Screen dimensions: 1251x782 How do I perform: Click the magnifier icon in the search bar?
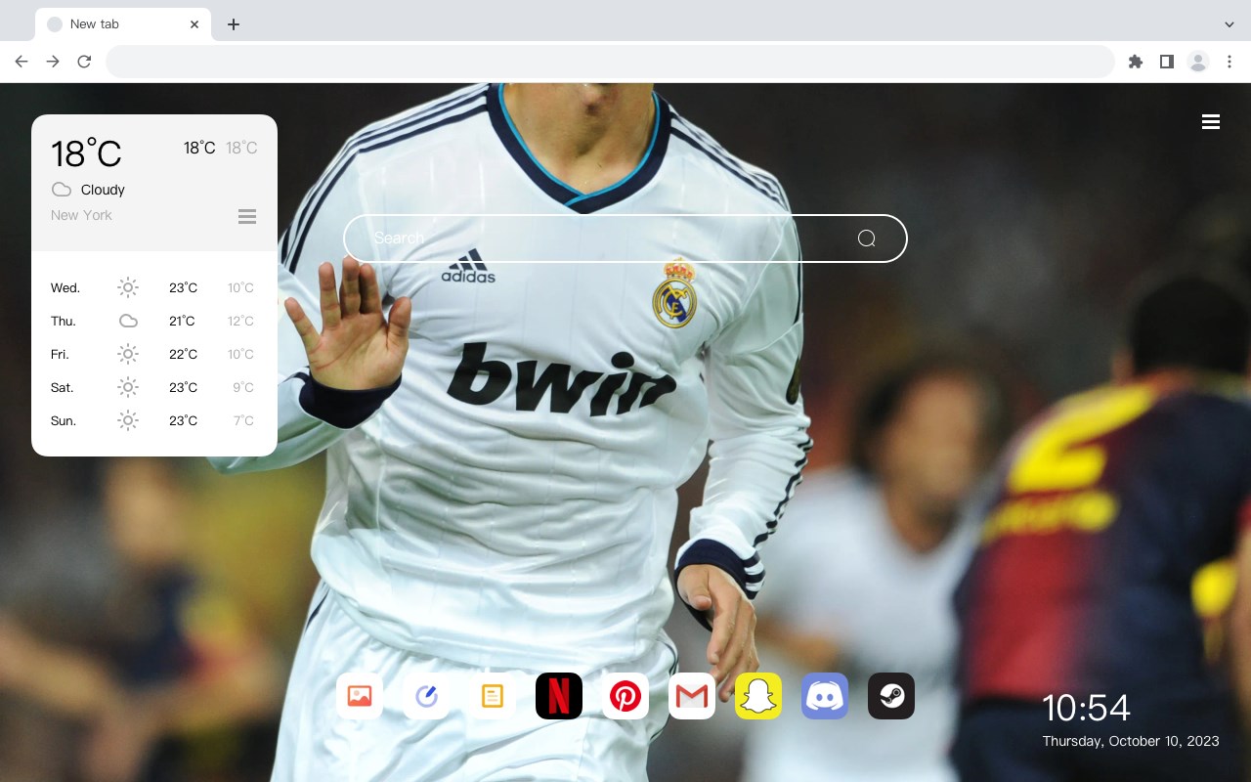[x=866, y=239]
